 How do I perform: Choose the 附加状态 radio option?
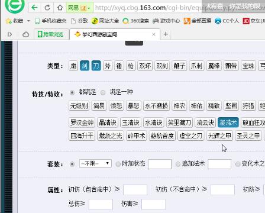tap(118, 164)
